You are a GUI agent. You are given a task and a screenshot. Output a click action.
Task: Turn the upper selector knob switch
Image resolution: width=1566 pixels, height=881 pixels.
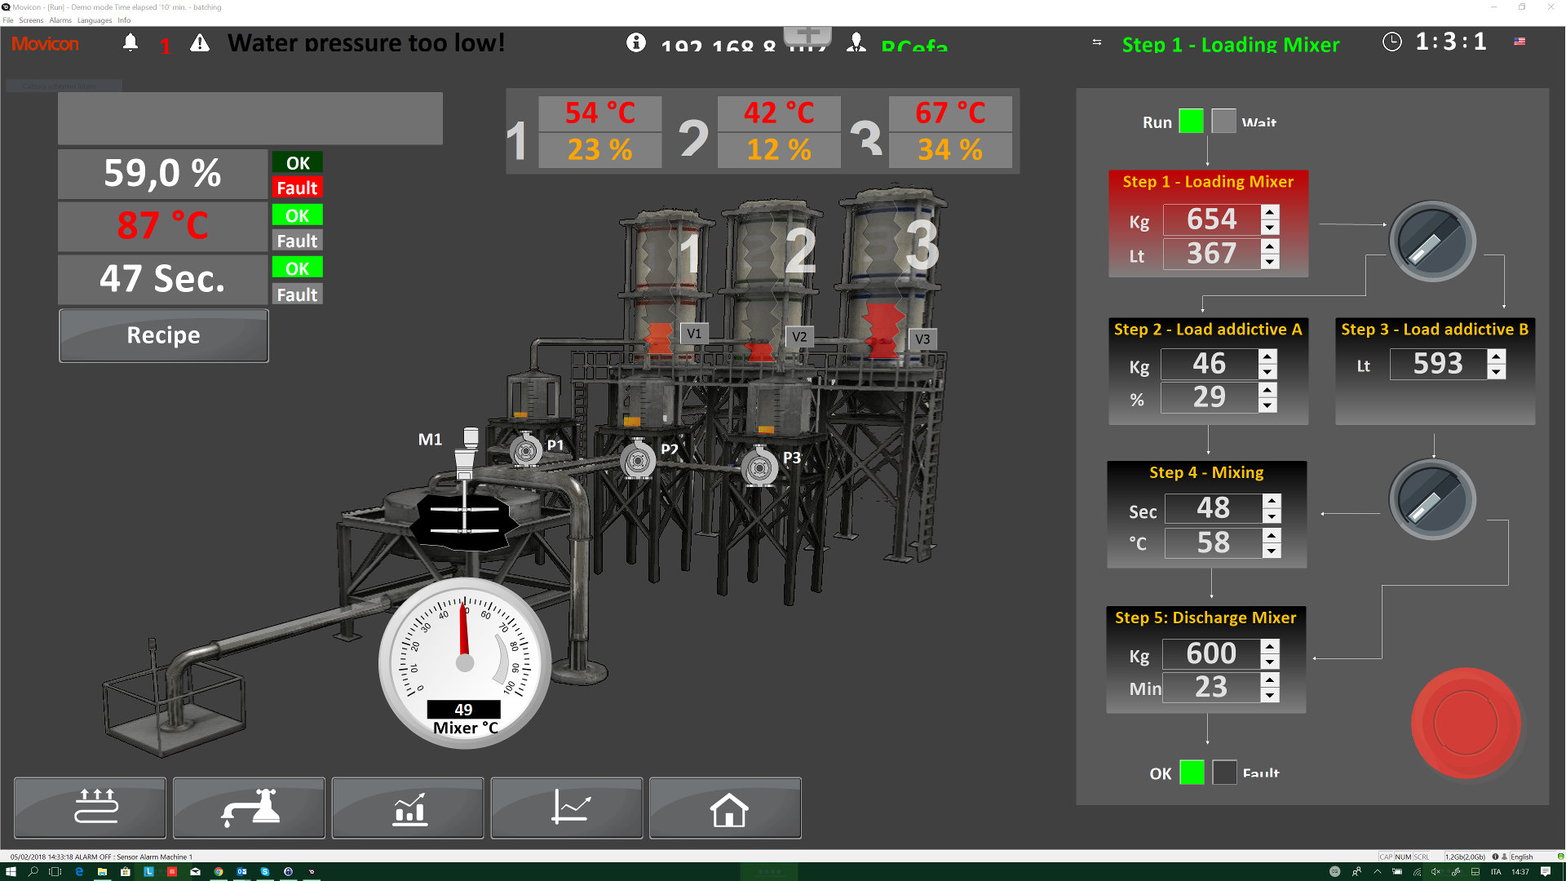[1433, 242]
